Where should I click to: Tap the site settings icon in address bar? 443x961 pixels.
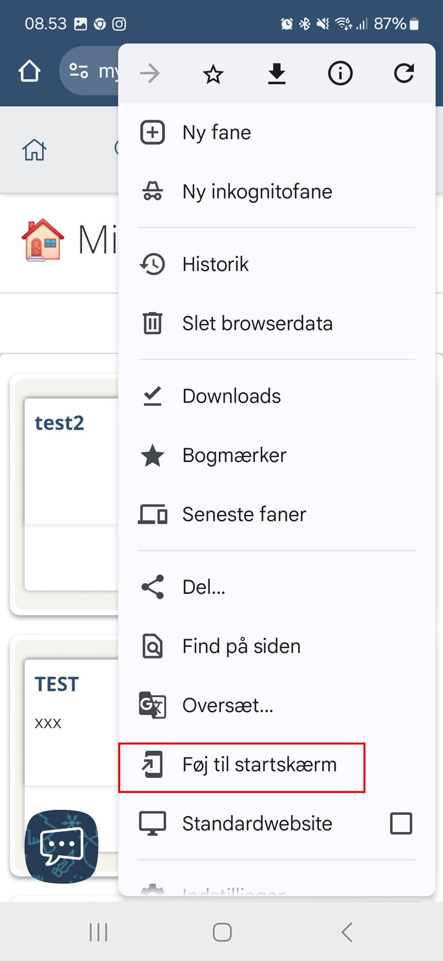[79, 71]
